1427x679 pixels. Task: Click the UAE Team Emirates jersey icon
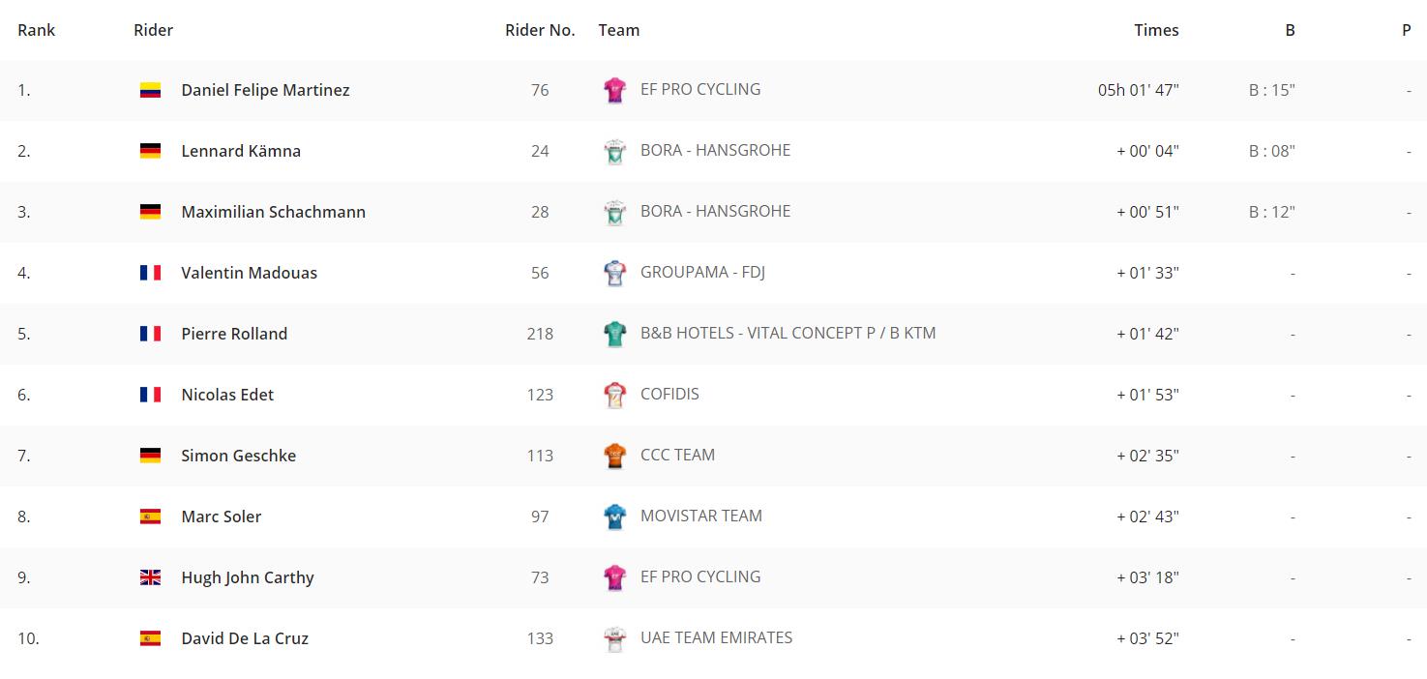tap(614, 638)
